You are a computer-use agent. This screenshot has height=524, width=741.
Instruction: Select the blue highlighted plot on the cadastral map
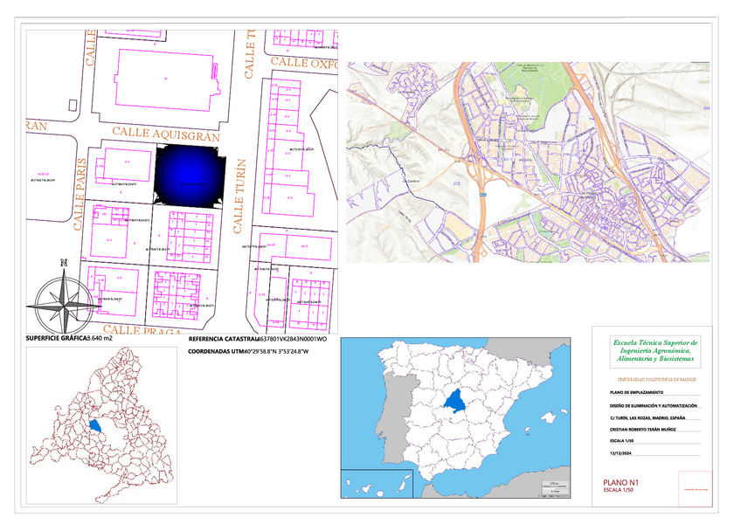(x=190, y=176)
